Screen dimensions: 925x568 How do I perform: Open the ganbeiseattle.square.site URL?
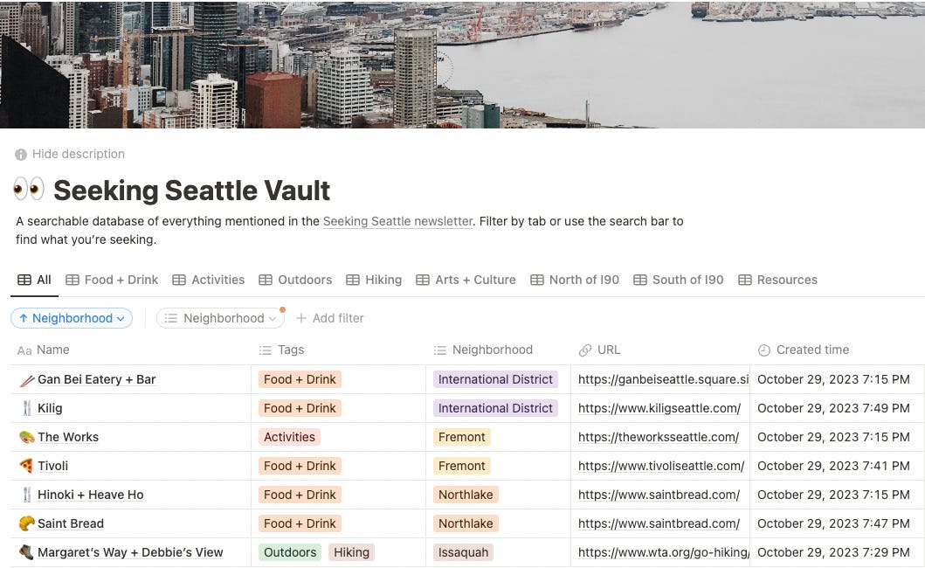click(x=663, y=379)
